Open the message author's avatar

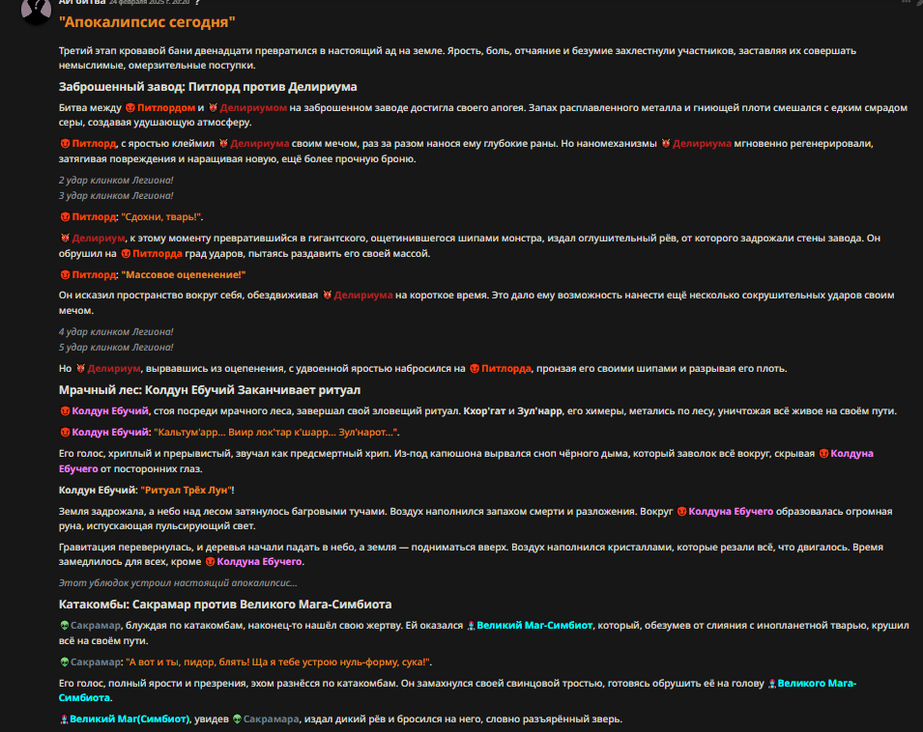[36, 11]
